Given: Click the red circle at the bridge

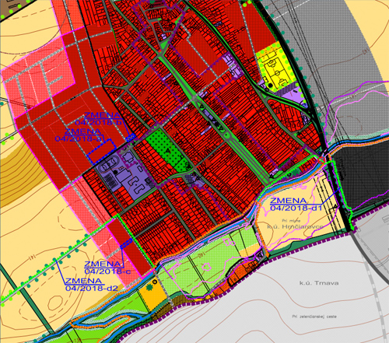Looking at the screenshot, I should (x=321, y=160).
